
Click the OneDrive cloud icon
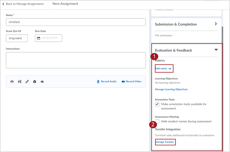42,81
